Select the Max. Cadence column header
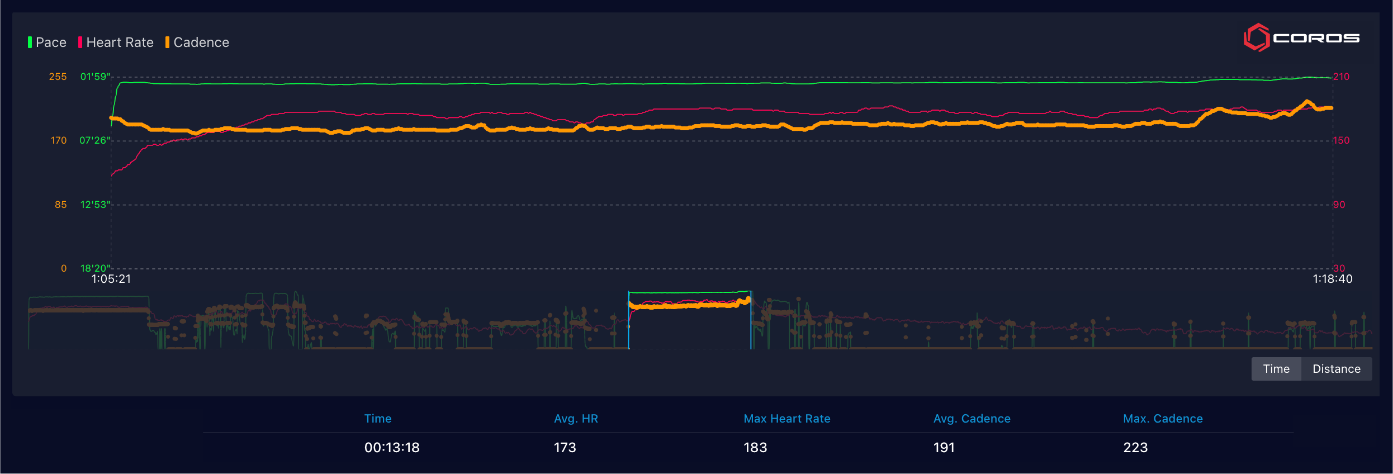1393x474 pixels. tap(1163, 419)
